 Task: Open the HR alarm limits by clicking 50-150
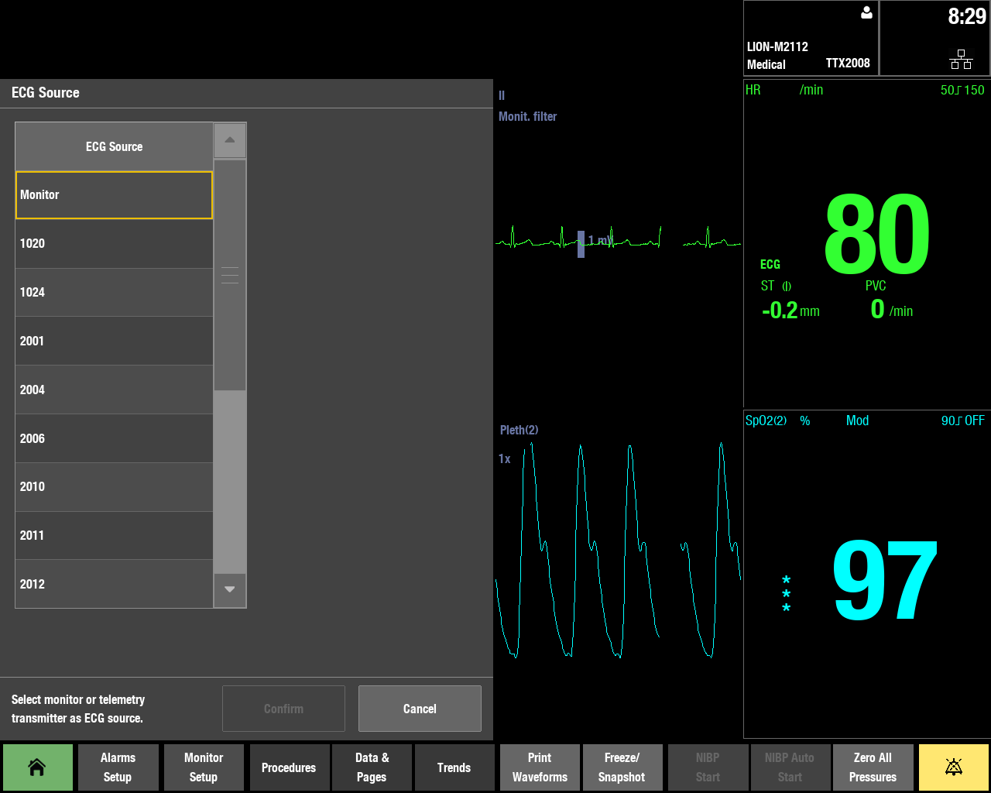pos(962,90)
